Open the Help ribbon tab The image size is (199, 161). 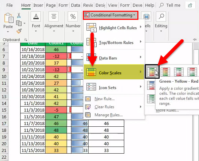tap(150, 5)
